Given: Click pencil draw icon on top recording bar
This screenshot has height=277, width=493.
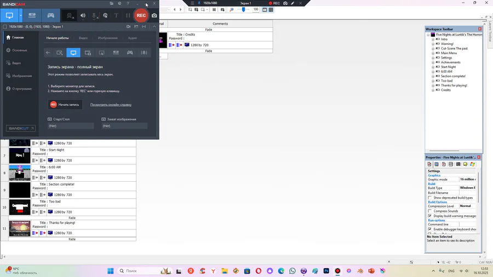Looking at the screenshot, I should (x=293, y=3).
